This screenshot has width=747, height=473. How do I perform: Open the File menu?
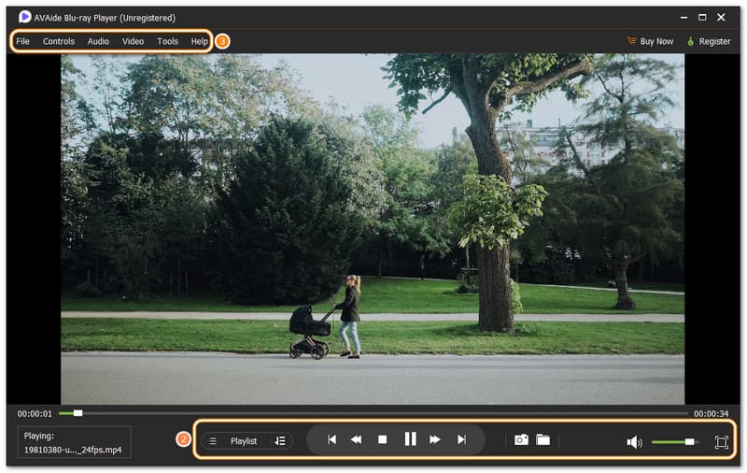(22, 41)
